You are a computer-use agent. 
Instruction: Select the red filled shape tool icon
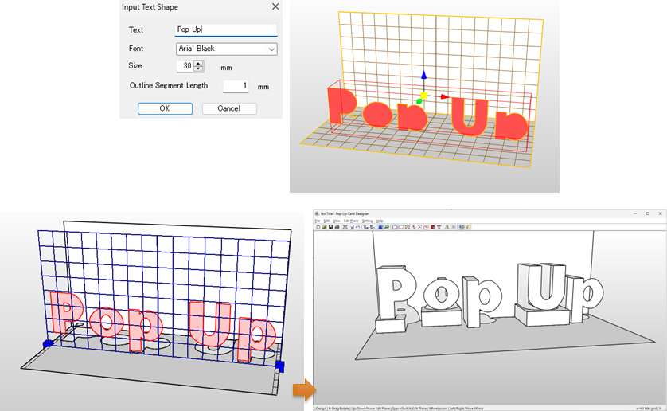(433, 227)
